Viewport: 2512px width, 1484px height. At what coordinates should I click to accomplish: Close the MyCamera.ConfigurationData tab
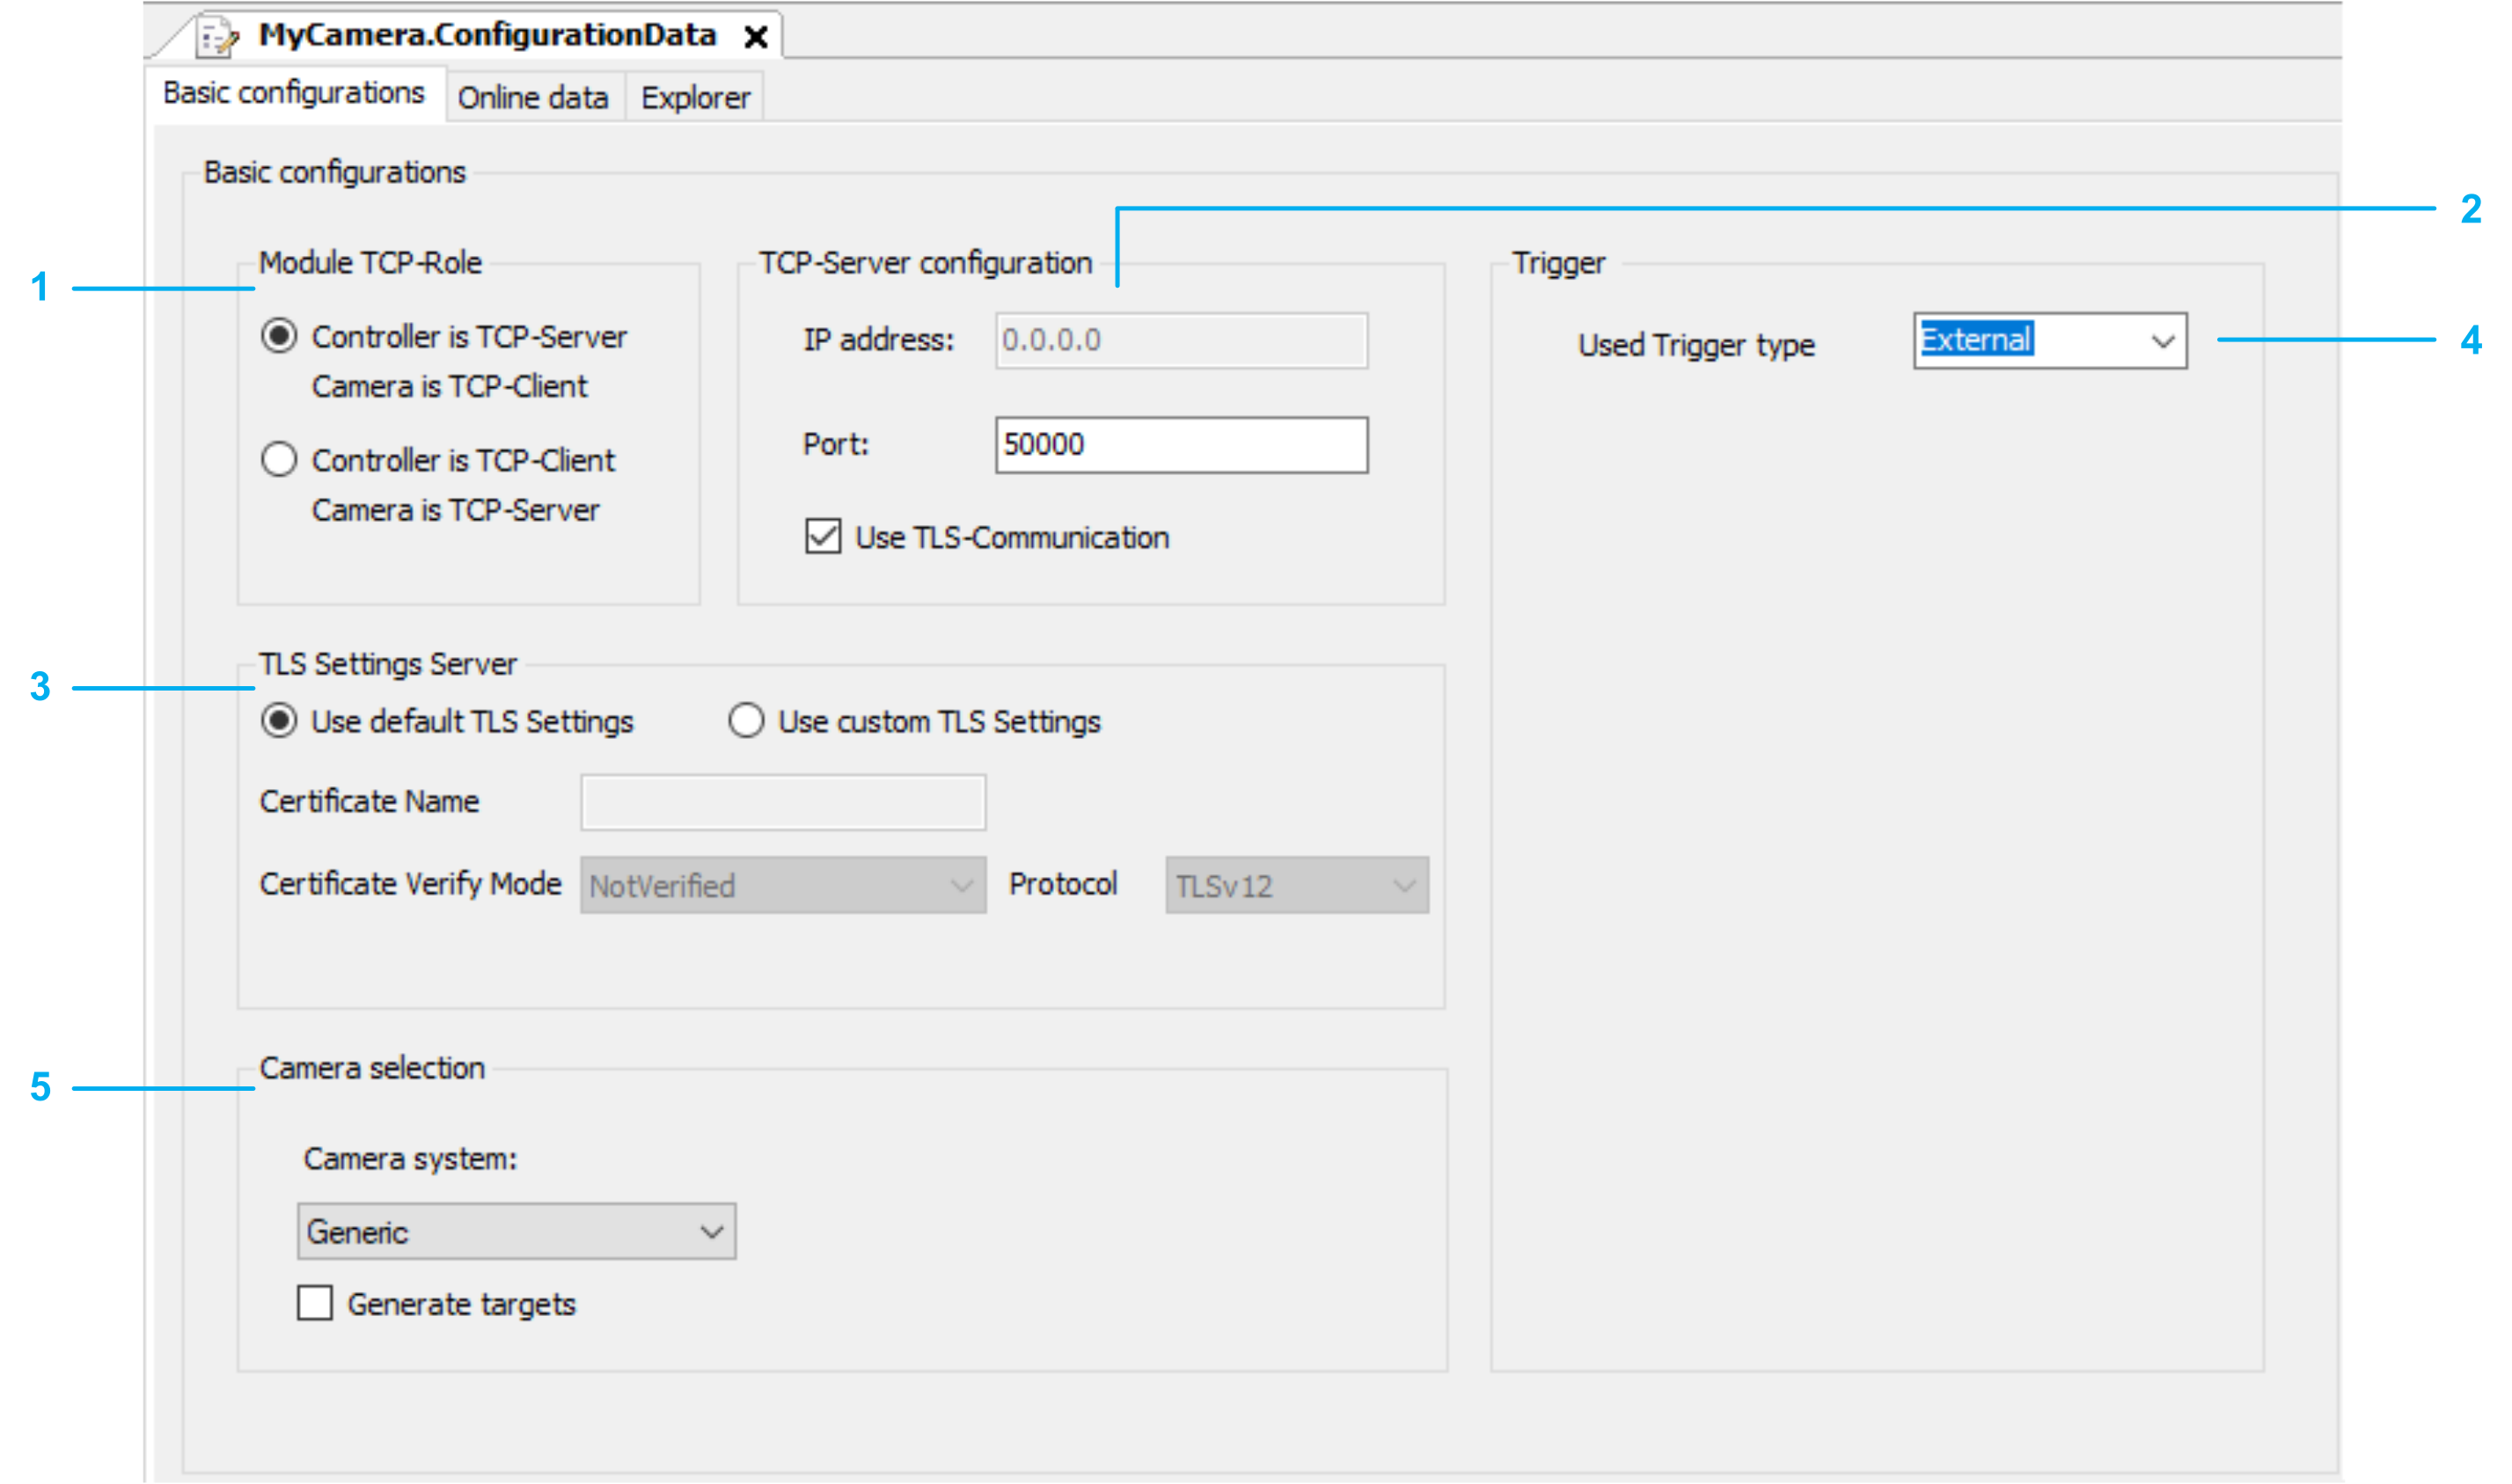756,38
